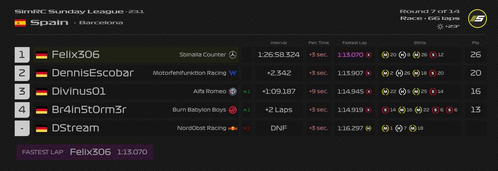The width and height of the screenshot is (498, 171).
Task: Click the +1:09.187 interval value
Action: coord(278,92)
